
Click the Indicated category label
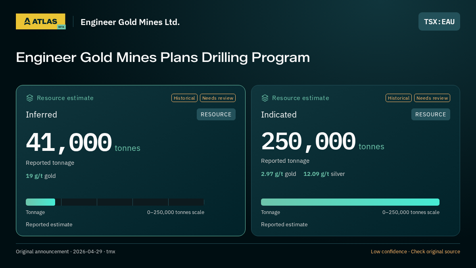coord(279,115)
